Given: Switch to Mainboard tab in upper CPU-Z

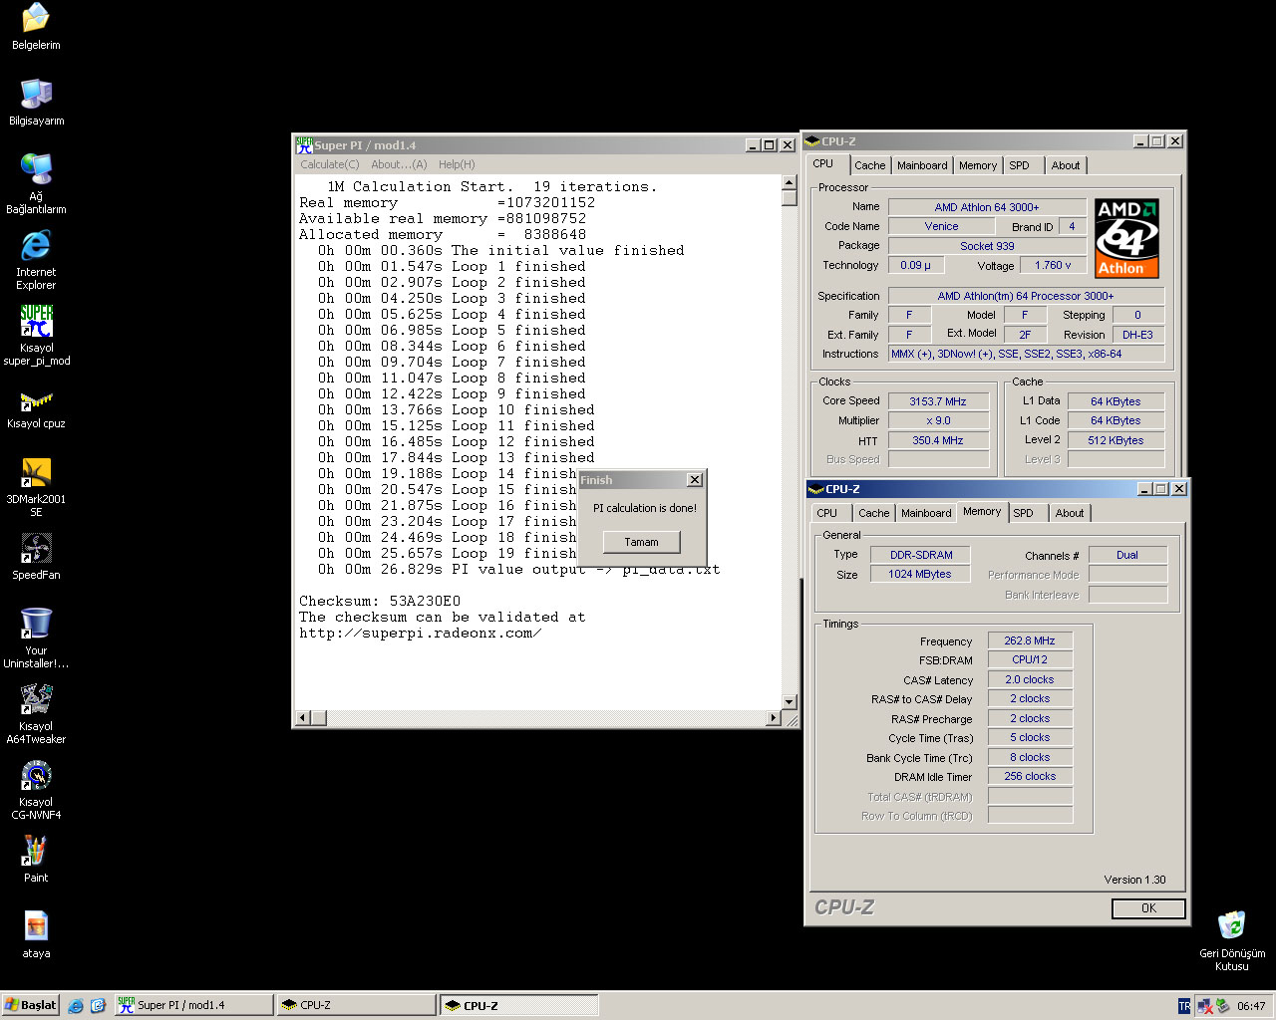Looking at the screenshot, I should 922,165.
